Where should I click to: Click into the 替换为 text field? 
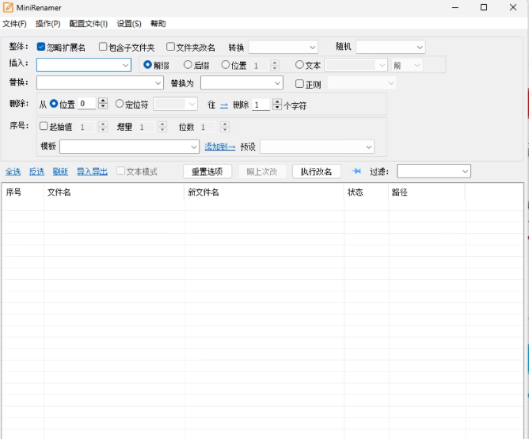pos(237,83)
